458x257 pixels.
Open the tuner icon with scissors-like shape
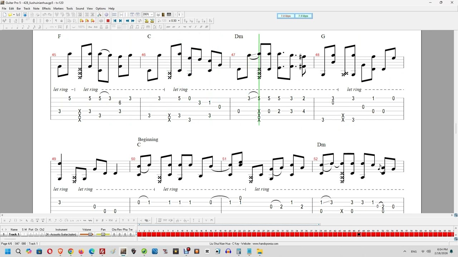pyautogui.click(x=99, y=15)
